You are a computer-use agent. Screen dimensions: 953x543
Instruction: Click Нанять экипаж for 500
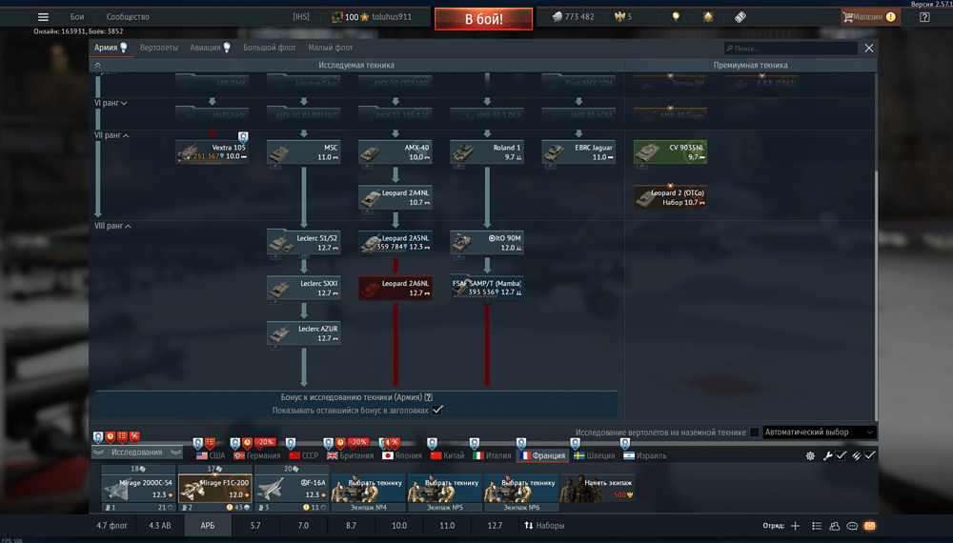[x=598, y=489]
